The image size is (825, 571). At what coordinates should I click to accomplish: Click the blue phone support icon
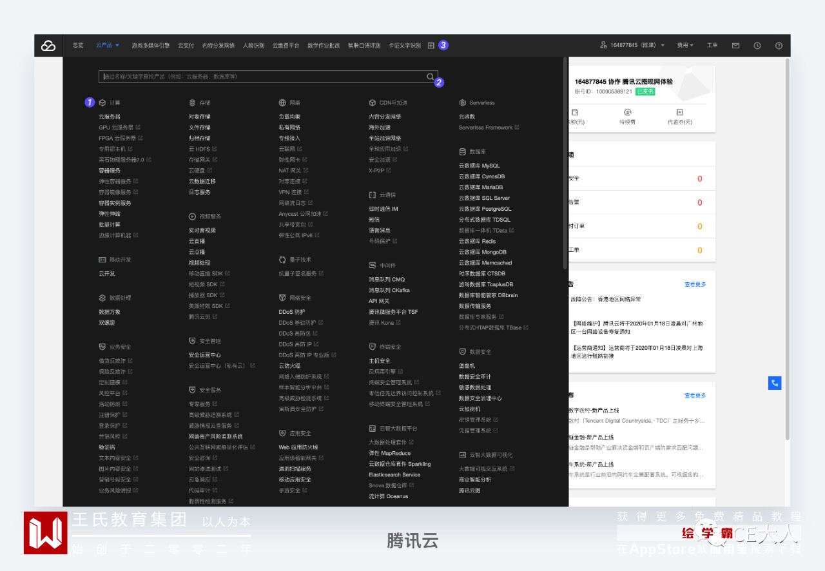(x=775, y=383)
